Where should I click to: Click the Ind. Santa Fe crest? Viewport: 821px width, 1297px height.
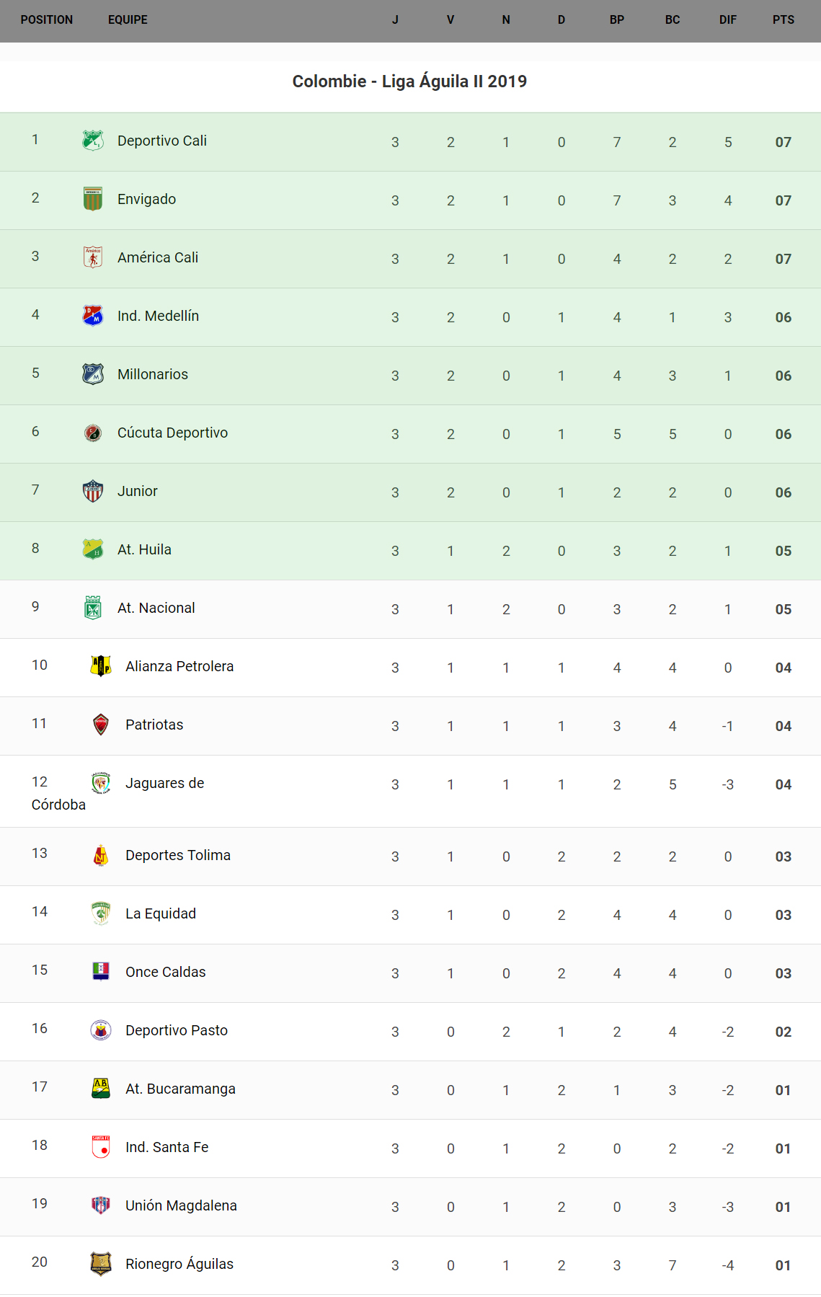101,1147
